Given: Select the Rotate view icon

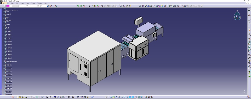Looking at the screenshot, I should [119, 97].
